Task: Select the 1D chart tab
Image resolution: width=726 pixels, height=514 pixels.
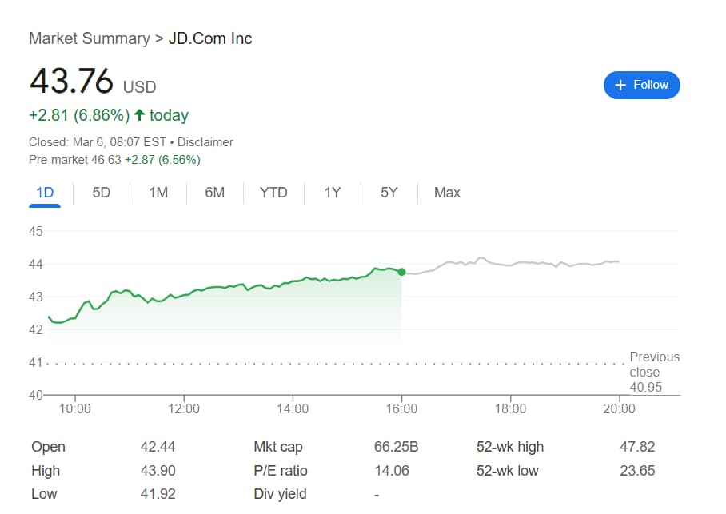Action: click(45, 193)
